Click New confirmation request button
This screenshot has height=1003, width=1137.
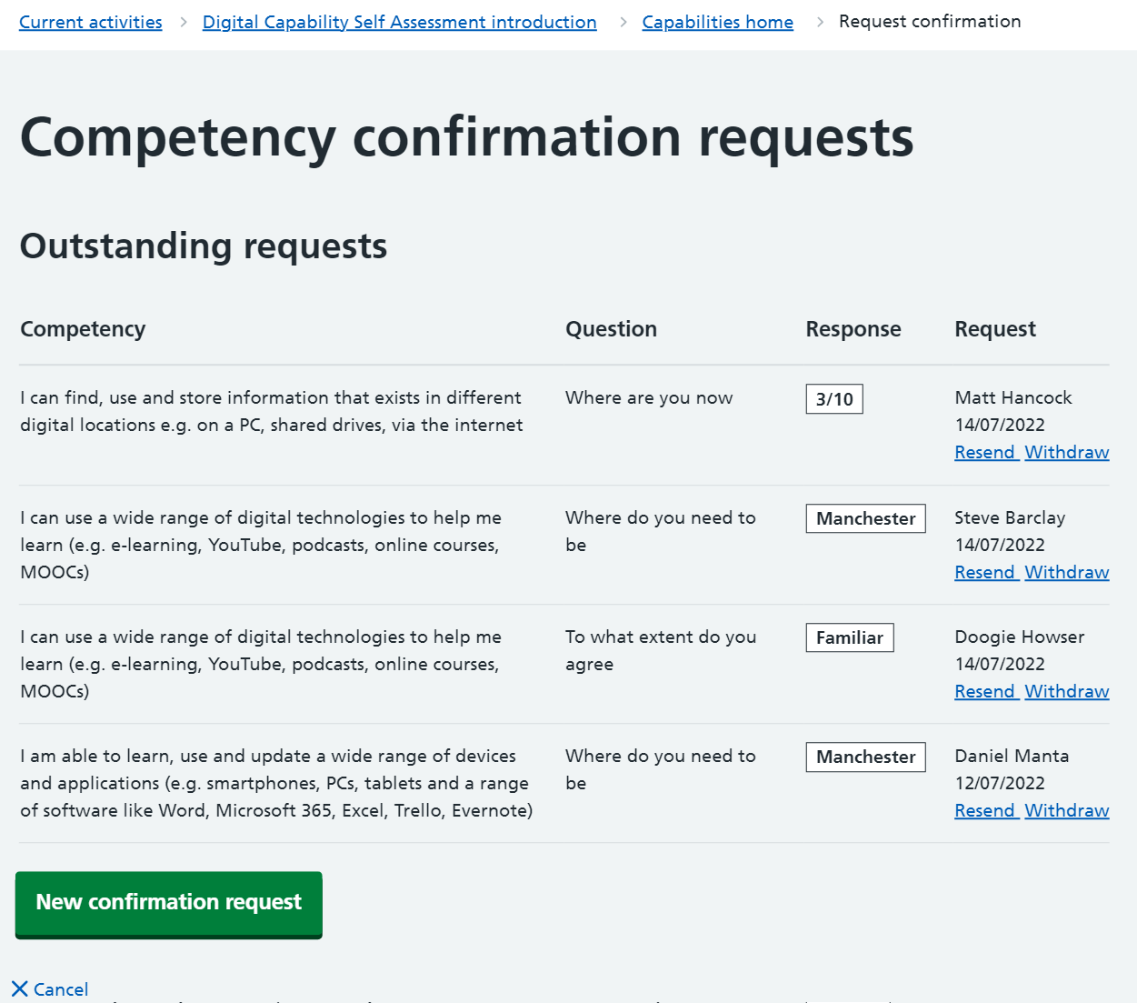click(169, 903)
